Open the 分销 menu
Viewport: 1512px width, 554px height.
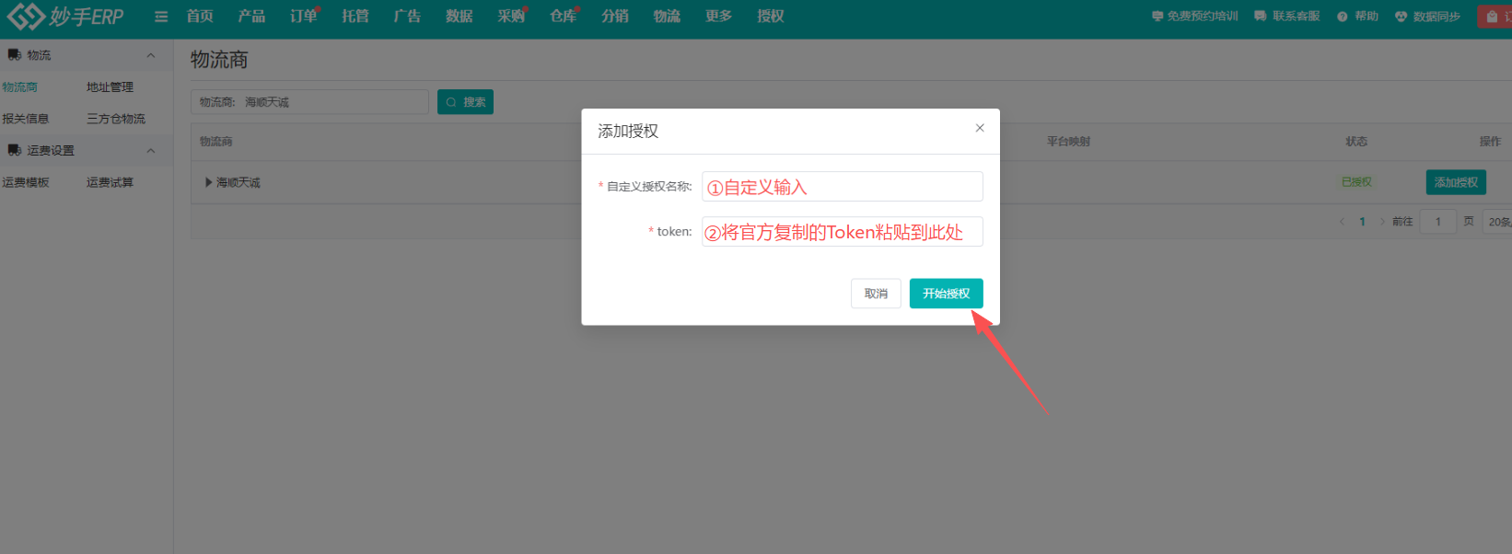pyautogui.click(x=615, y=17)
